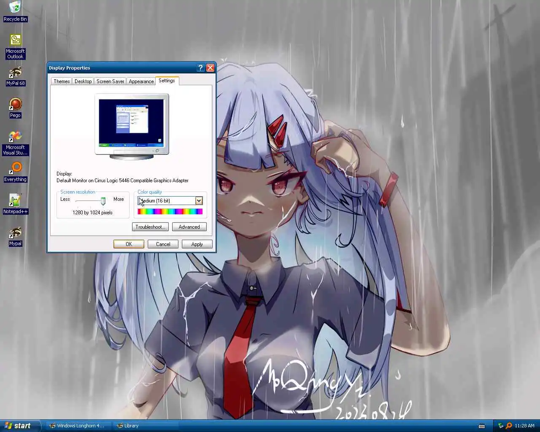Image resolution: width=540 pixels, height=432 pixels.
Task: Close the Display Properties dialog
Action: [x=210, y=68]
